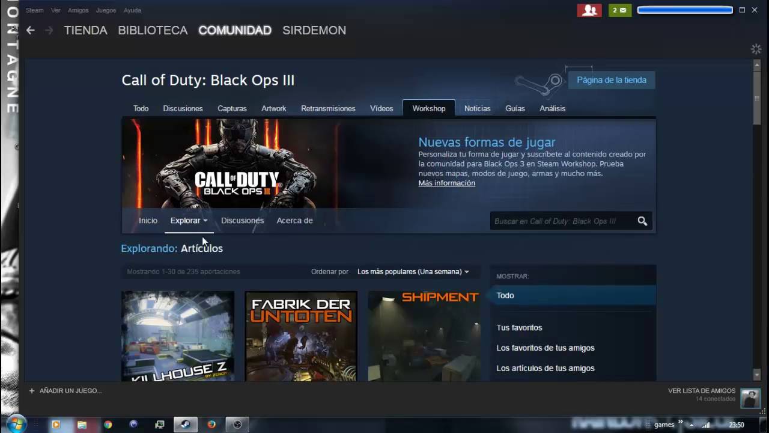
Task: Open the red friends activity icon
Action: [589, 10]
